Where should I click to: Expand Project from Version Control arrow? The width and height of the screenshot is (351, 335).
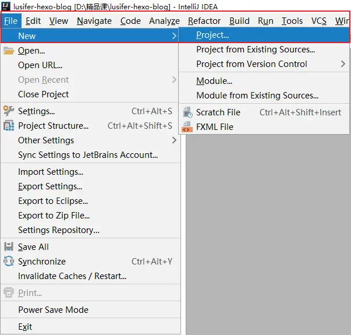[343, 64]
